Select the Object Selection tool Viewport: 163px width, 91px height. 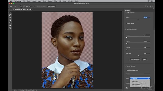[x=10, y=20]
